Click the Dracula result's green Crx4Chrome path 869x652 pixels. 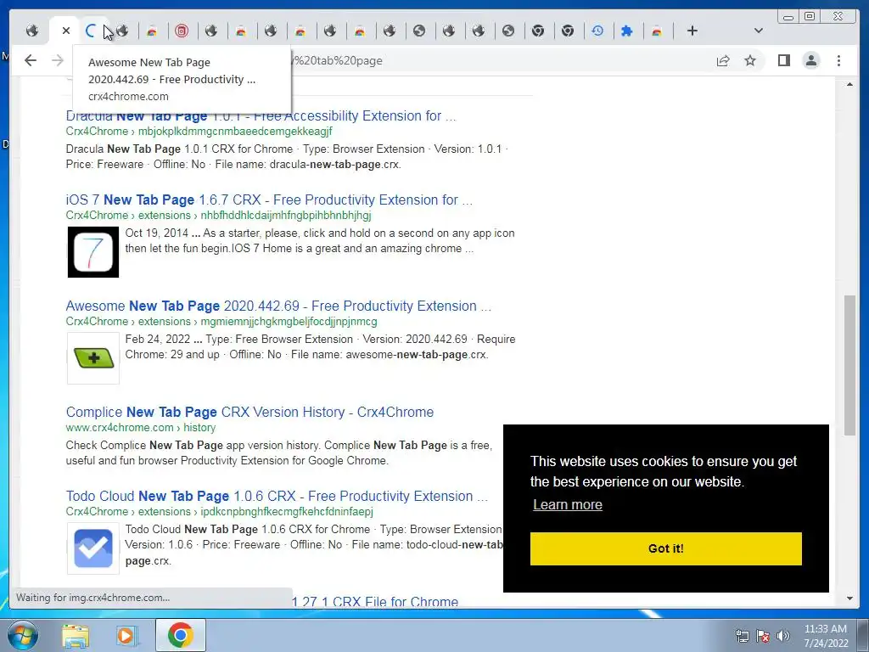point(199,132)
